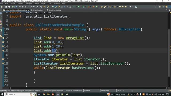Click the warning marker on line 17
Screen dimensions: 171x96
click(x=3, y=59)
